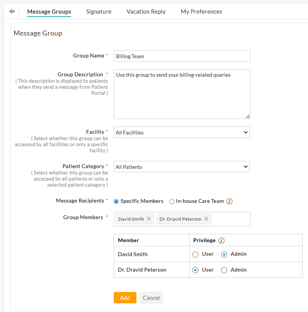Click the description textarea resize handle
Screen dimensions: 308x312
coord(248,116)
